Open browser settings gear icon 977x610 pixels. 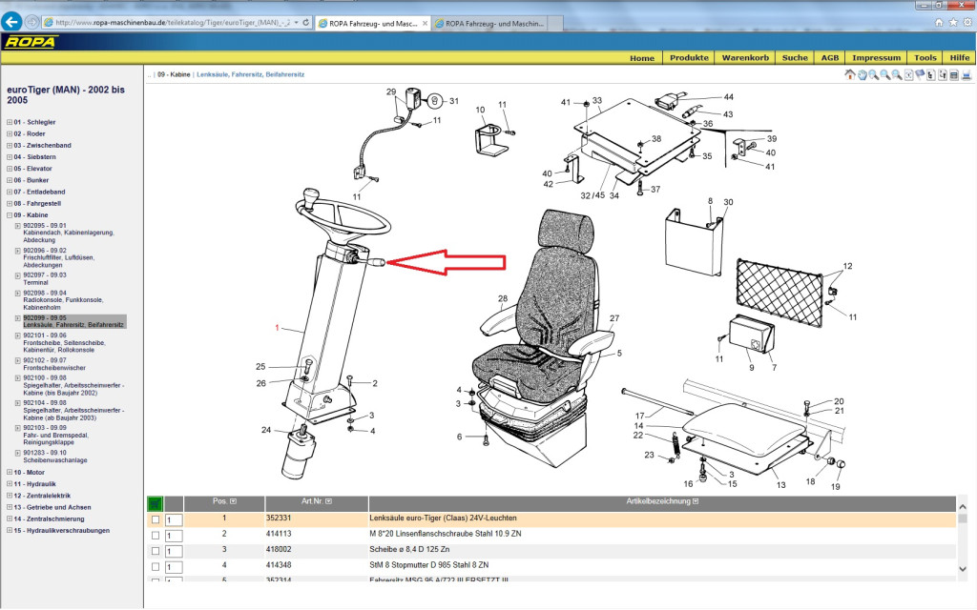click(967, 23)
